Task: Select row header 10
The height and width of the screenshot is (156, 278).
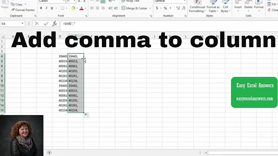Action: (2, 86)
